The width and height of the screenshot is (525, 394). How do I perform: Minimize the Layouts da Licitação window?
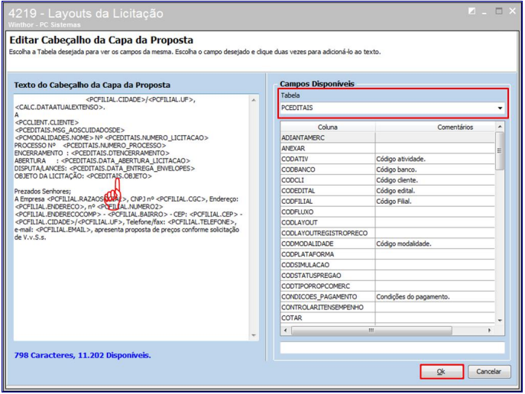[x=484, y=13]
